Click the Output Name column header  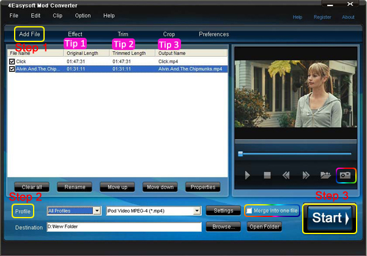pos(191,53)
